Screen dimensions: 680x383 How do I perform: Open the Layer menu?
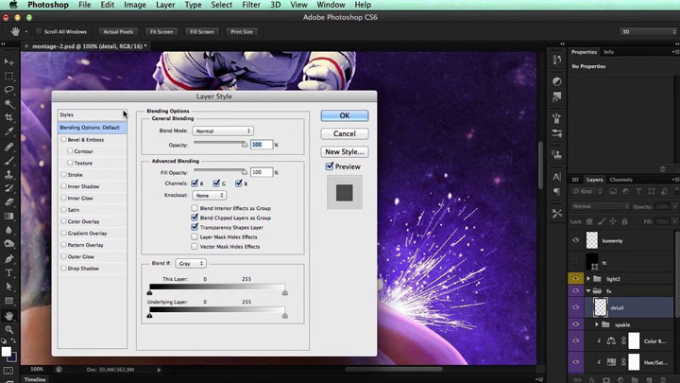pyautogui.click(x=165, y=5)
